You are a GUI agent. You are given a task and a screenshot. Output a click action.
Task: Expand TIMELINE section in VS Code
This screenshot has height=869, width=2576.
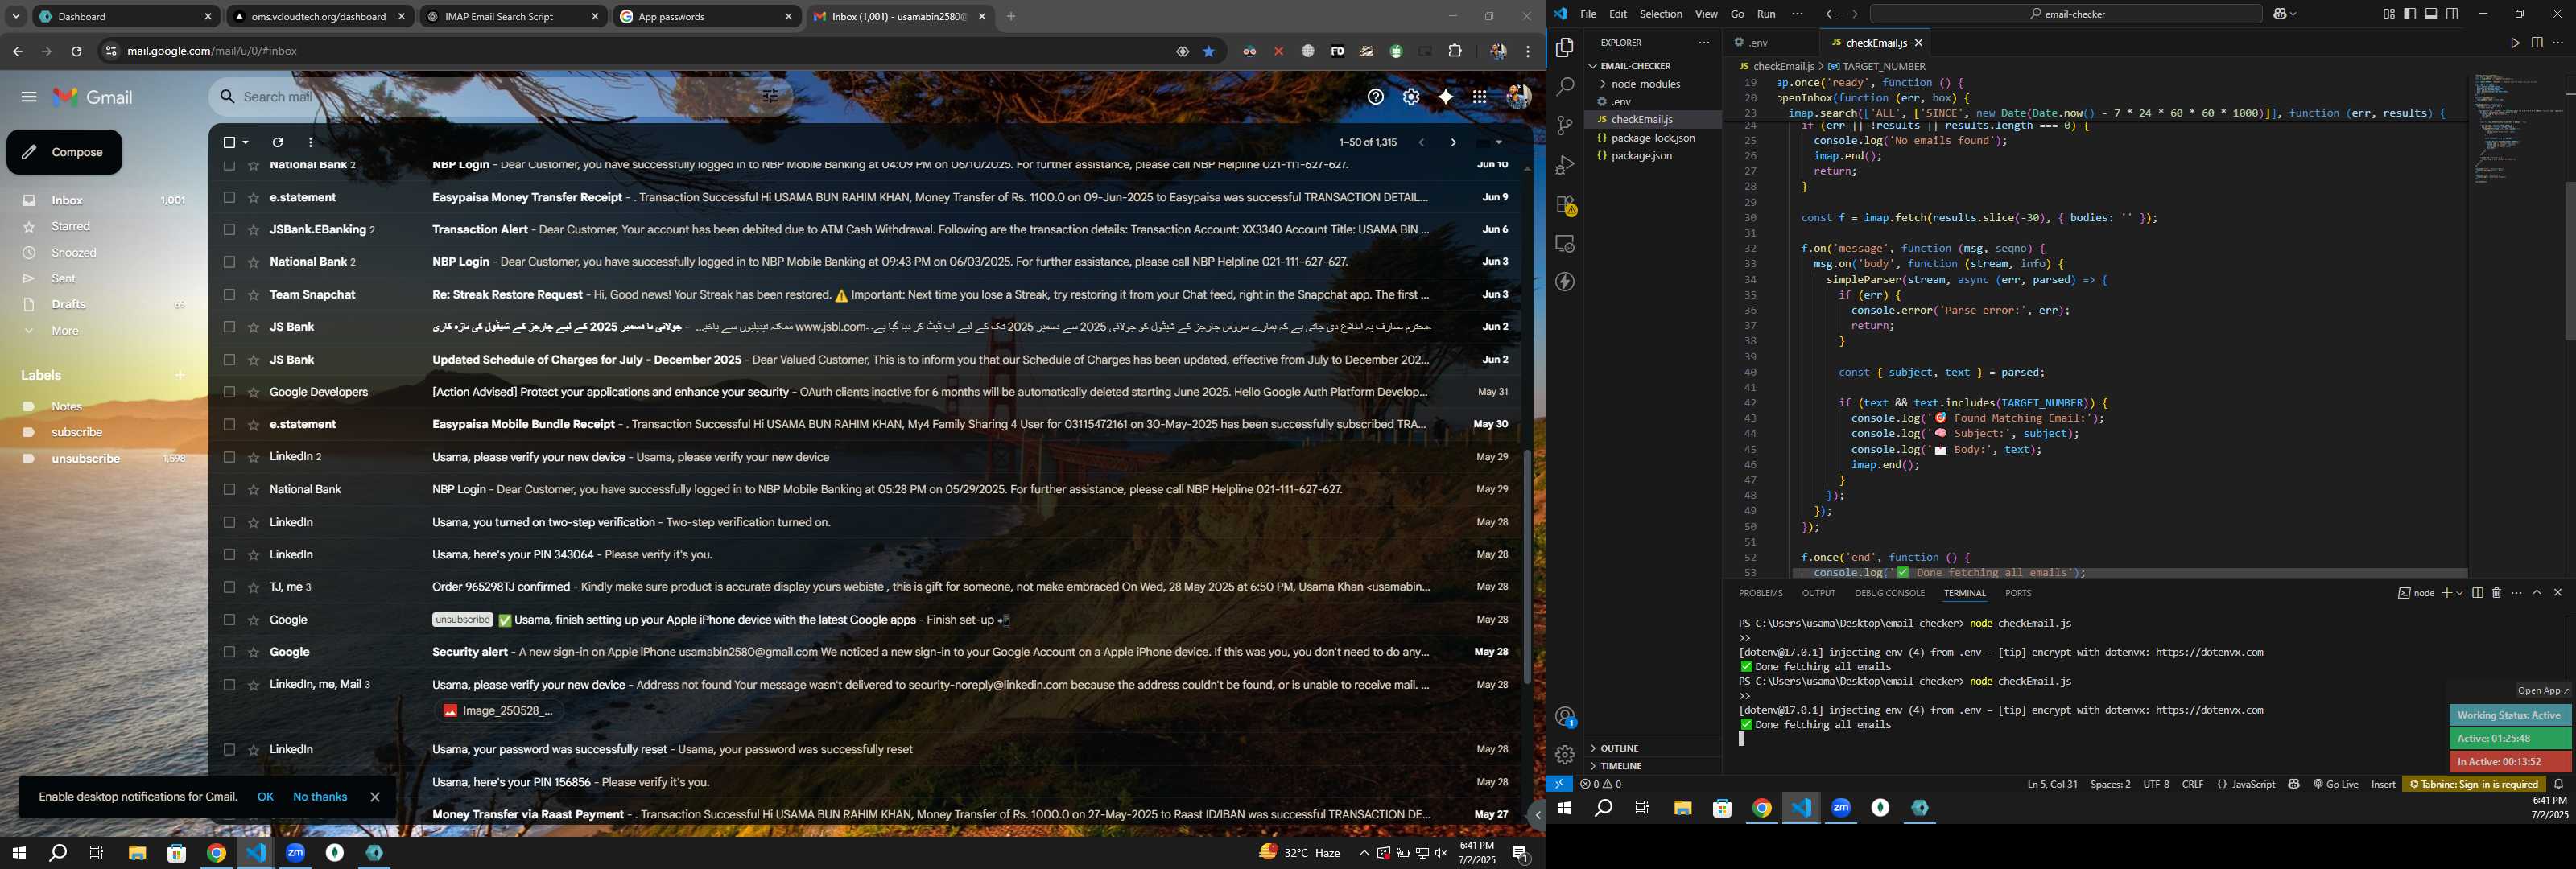coord(1621,766)
